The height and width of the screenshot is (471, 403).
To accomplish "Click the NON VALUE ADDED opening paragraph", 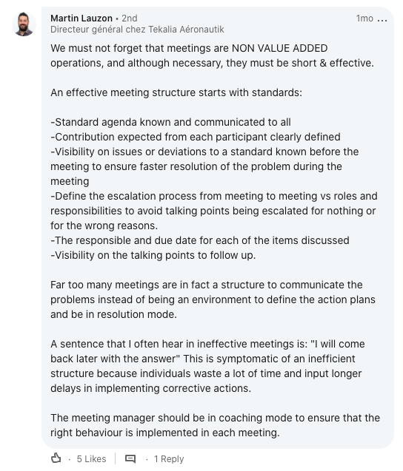I will (212, 55).
